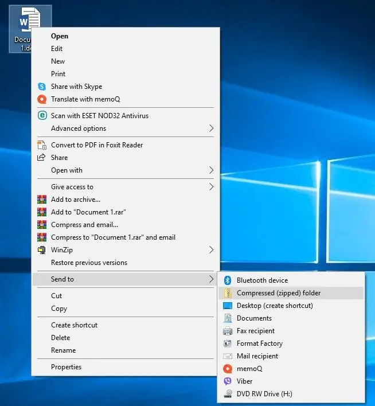Click the Bluetooth device icon in Send to
375x406 pixels.
point(227,280)
